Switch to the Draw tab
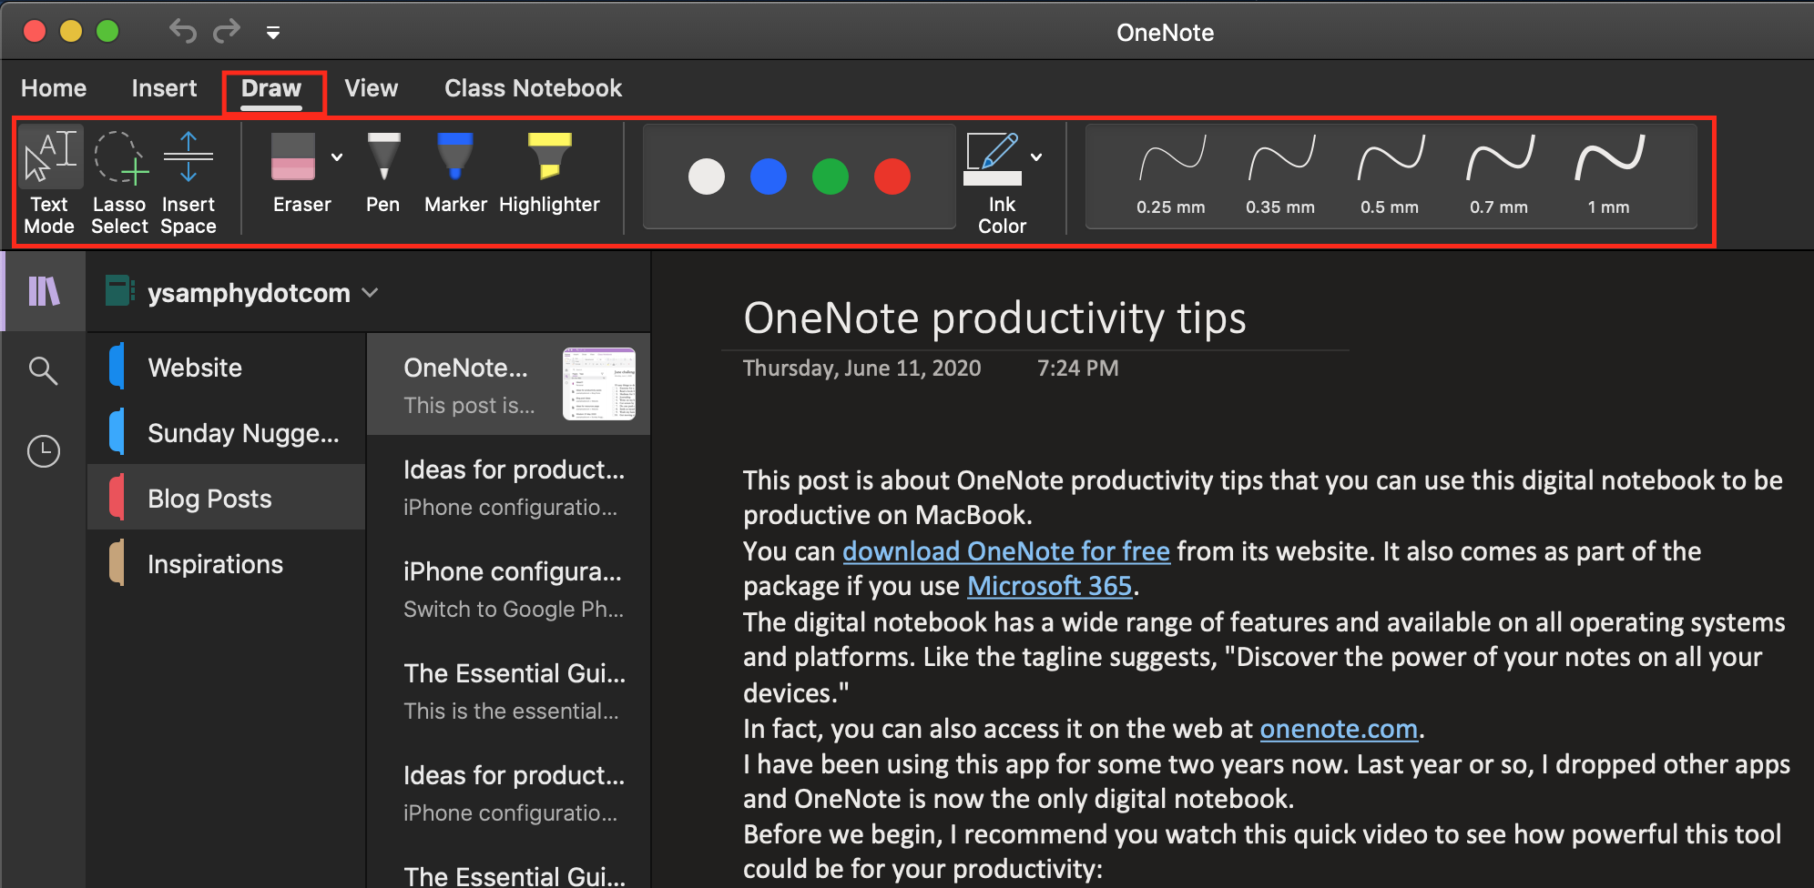Screen dimensions: 1814x888 point(271,89)
